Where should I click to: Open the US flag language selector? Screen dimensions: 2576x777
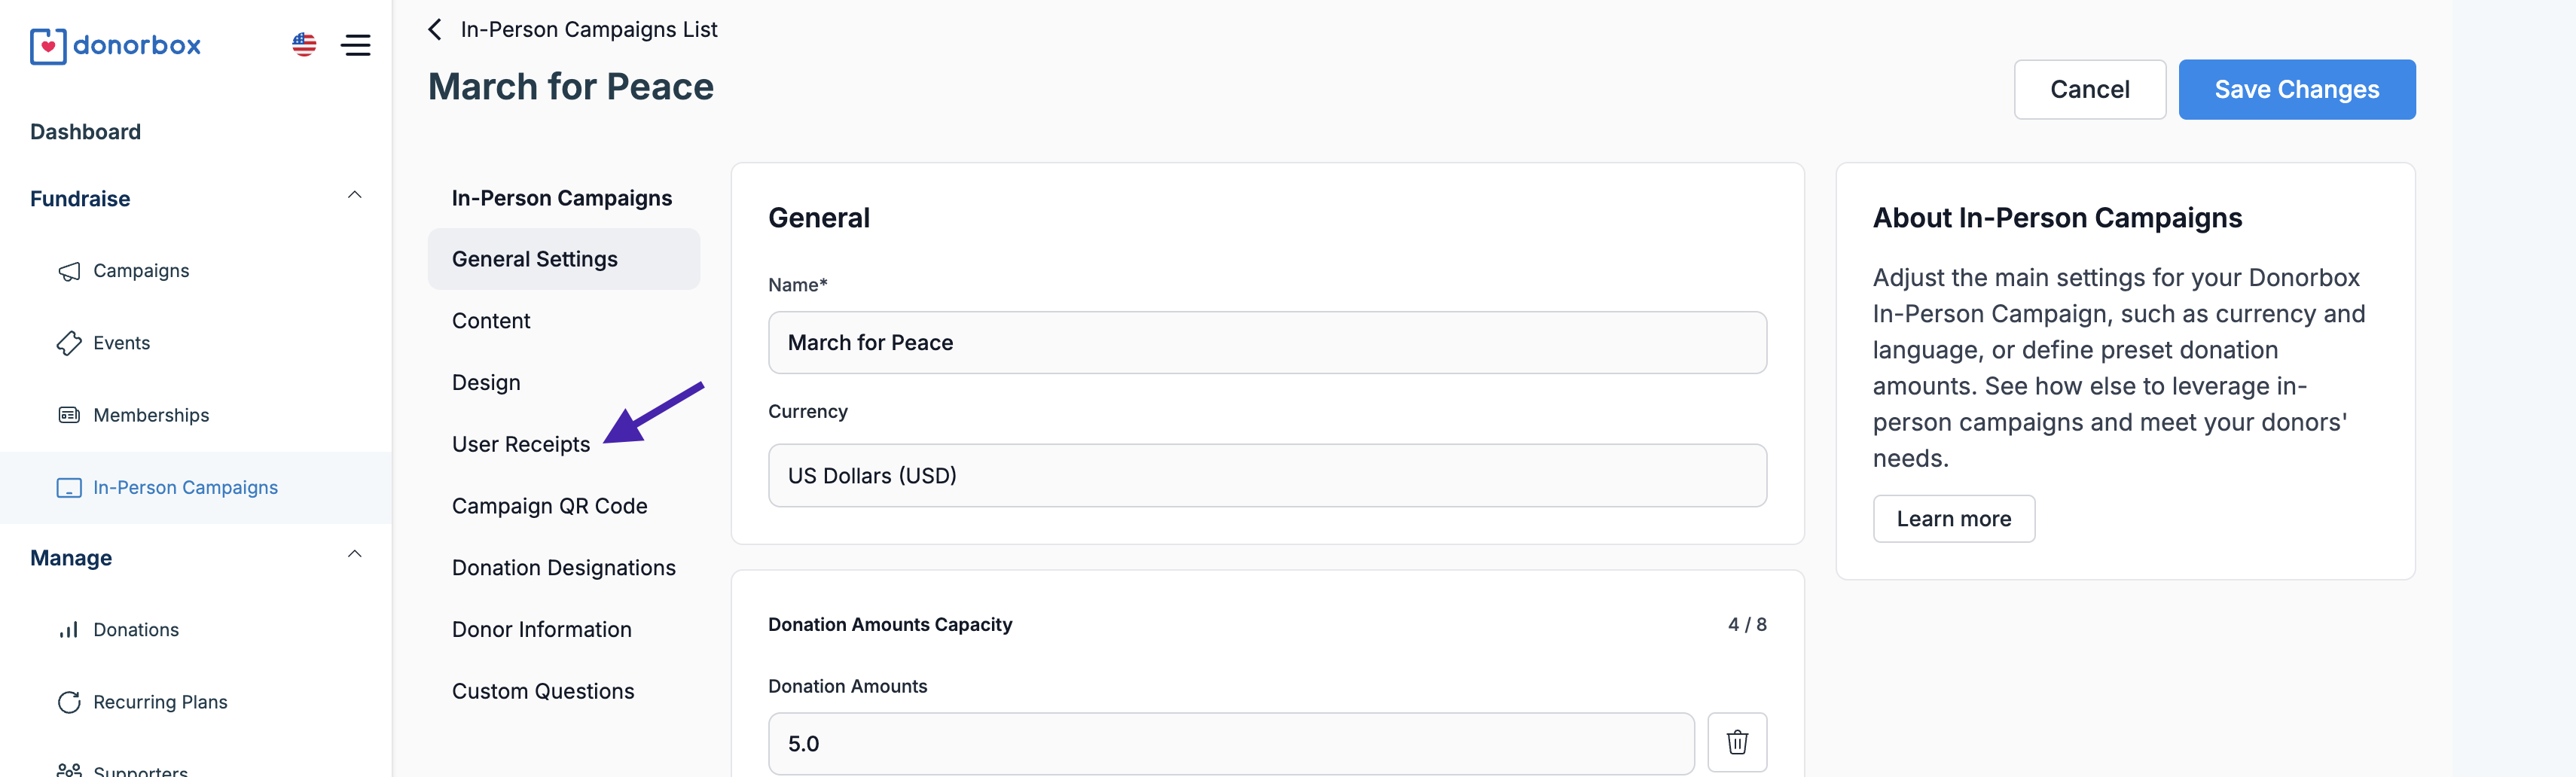pos(304,45)
